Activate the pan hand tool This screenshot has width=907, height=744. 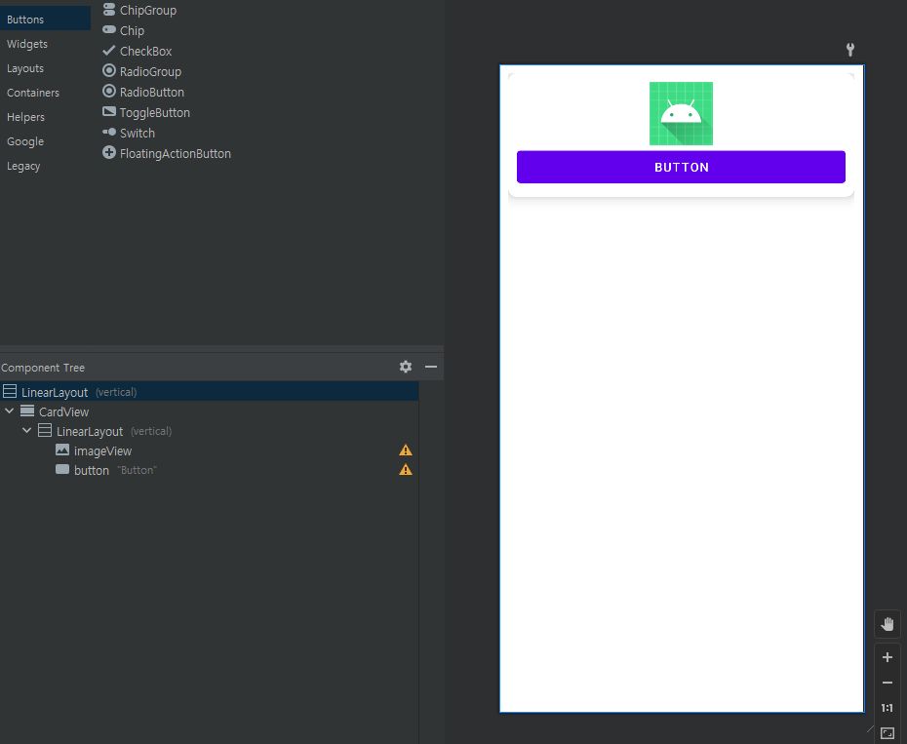pos(887,624)
